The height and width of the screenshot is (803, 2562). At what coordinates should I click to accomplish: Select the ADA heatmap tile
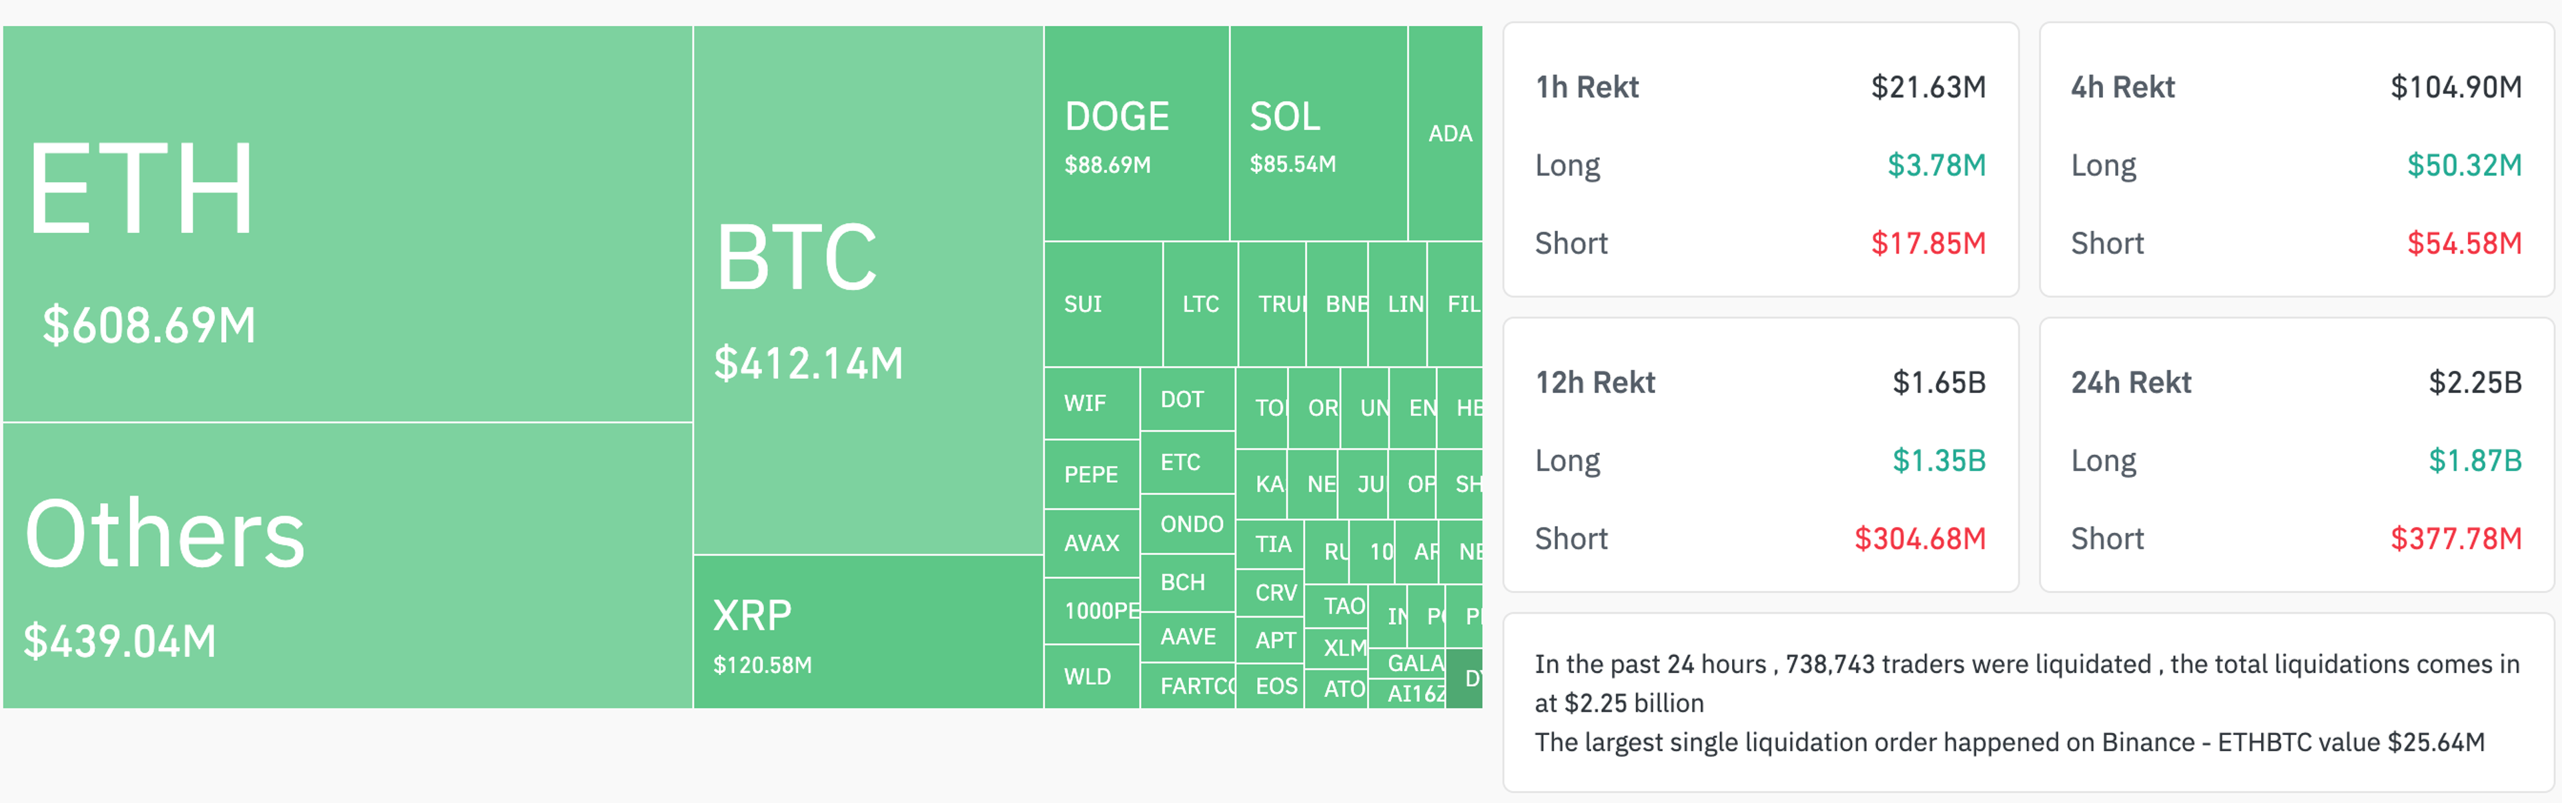(x=1445, y=133)
